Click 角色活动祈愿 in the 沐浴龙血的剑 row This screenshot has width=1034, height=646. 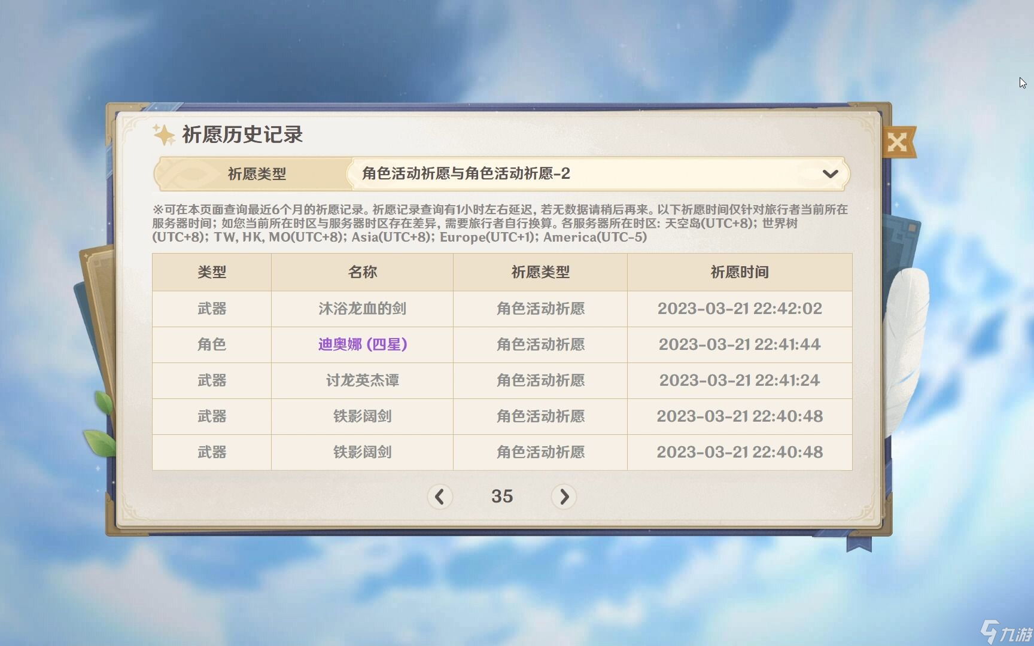pyautogui.click(x=540, y=309)
